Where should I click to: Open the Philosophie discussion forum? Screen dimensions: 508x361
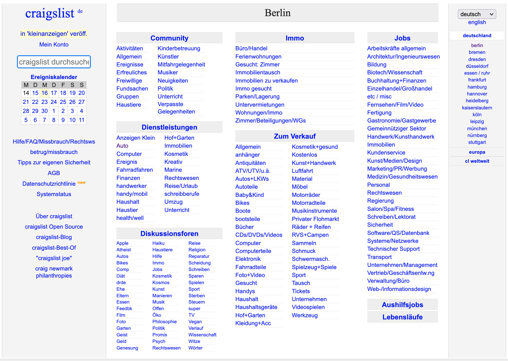coord(164,322)
